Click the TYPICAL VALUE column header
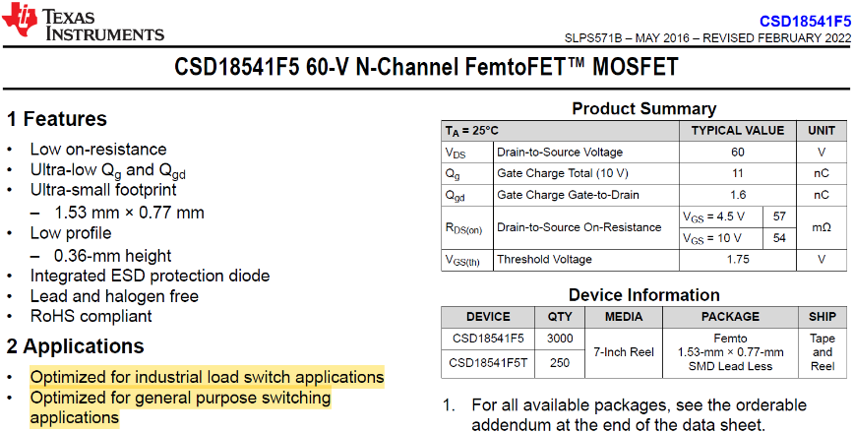Viewport: 853px width, 433px height. point(737,130)
